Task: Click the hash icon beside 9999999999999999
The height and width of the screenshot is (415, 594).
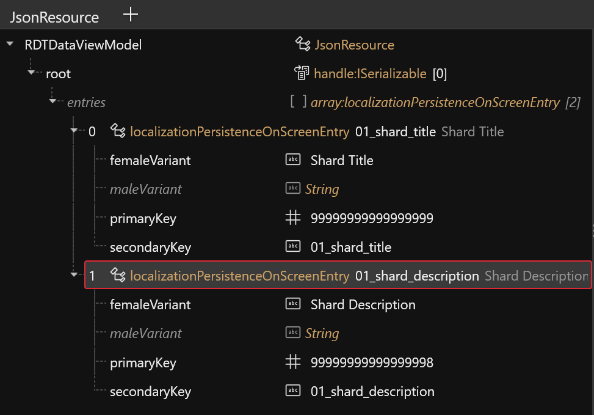Action: (293, 218)
